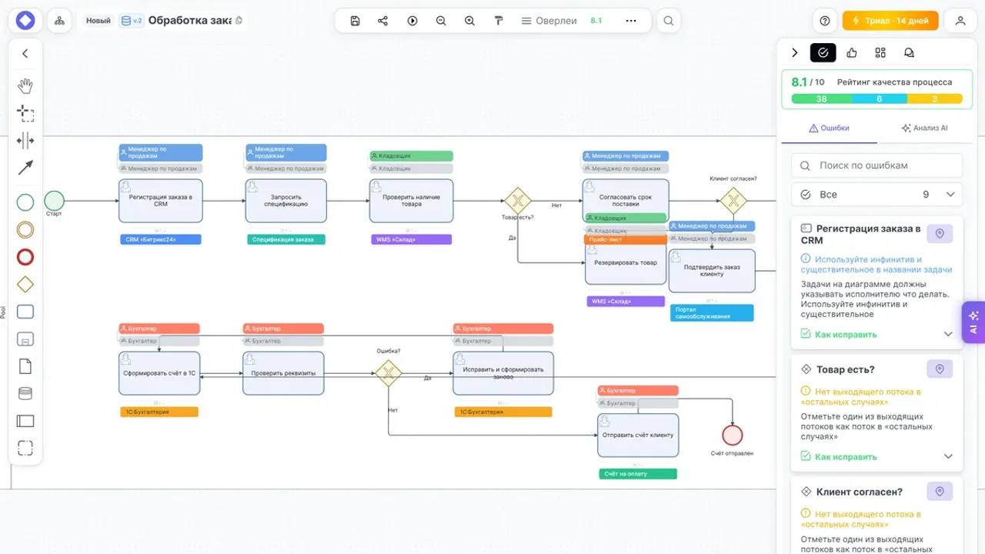Locate Клиент согласен? error on diagram

940,492
